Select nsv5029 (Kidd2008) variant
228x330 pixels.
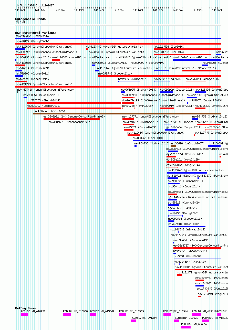(x=132, y=79)
